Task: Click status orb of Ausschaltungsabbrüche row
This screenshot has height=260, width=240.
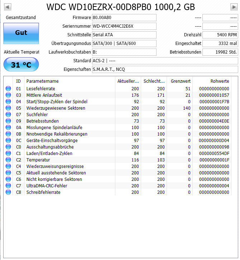Action: pos(8,147)
